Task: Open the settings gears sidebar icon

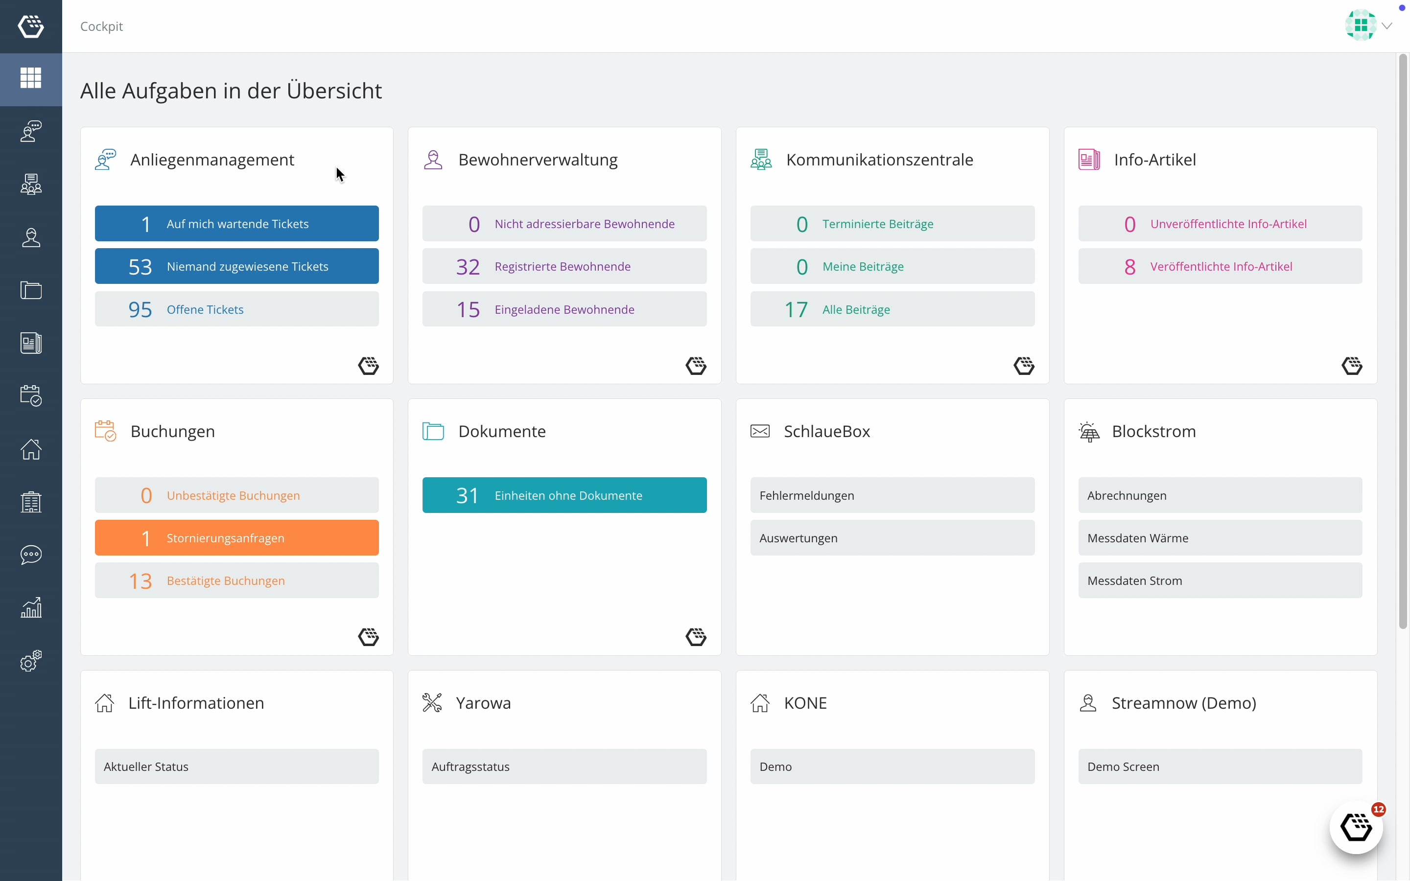Action: point(31,661)
